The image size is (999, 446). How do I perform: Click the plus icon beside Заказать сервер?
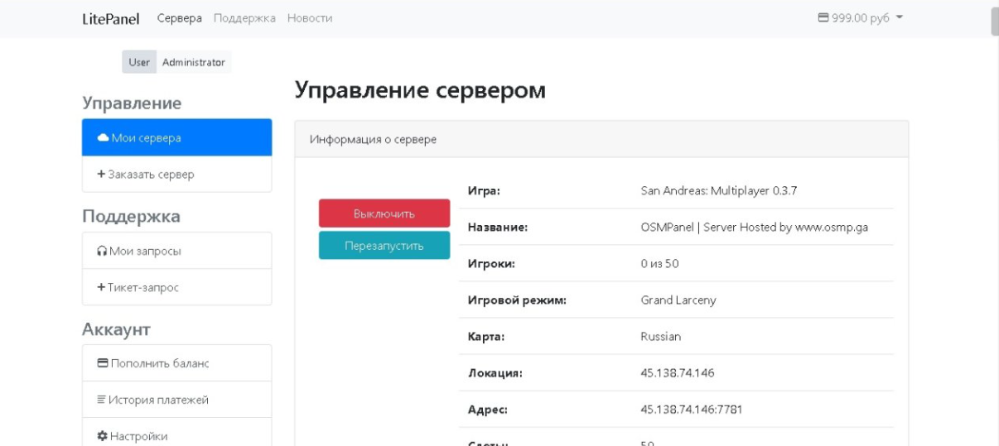[x=101, y=174]
